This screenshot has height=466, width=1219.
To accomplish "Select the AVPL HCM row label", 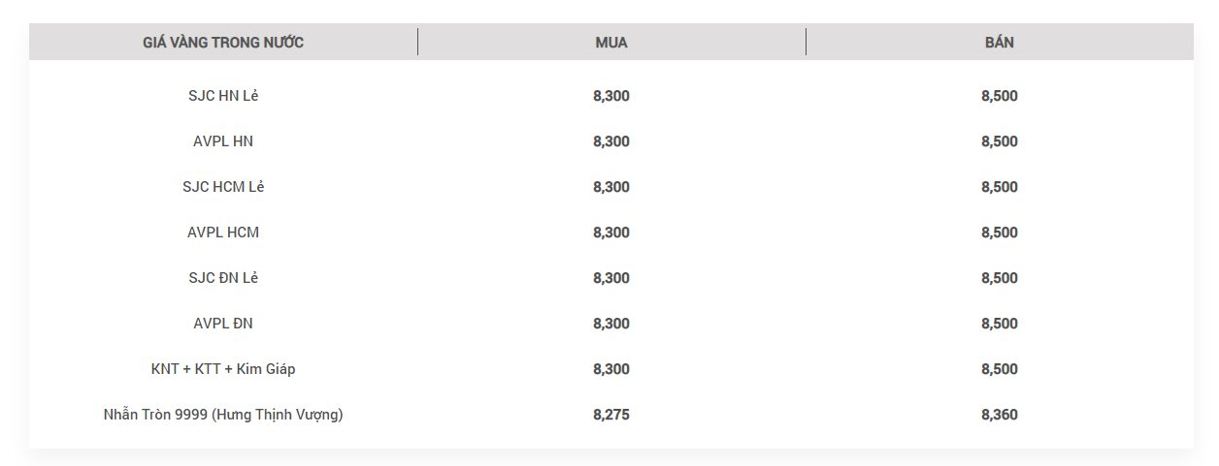I will point(223,233).
